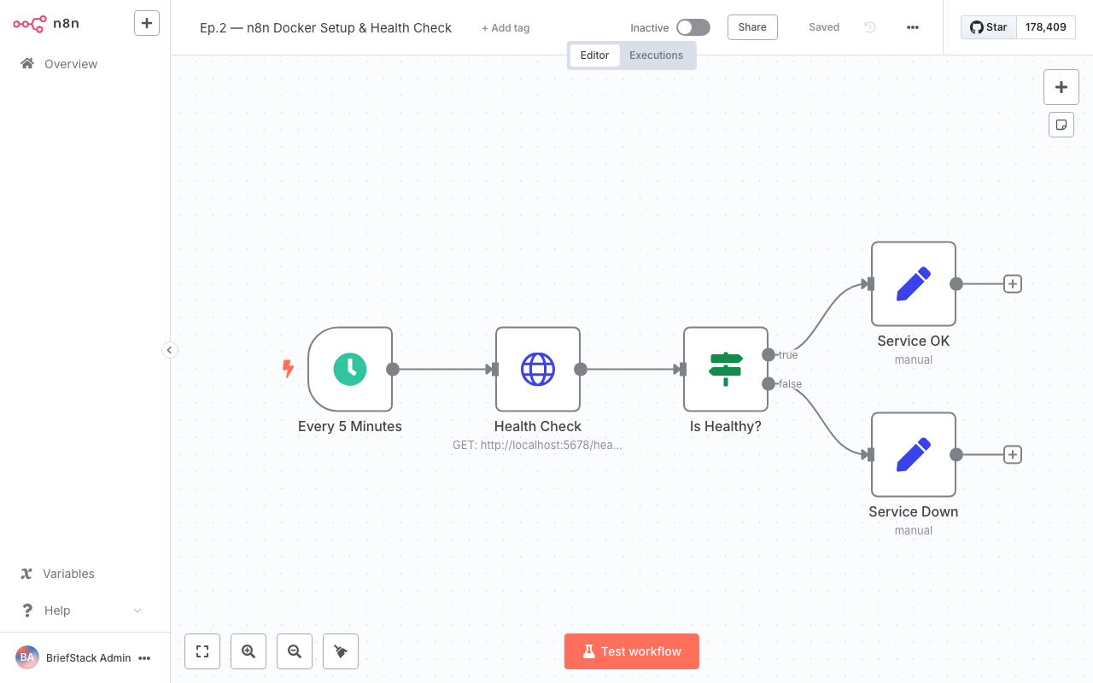Expand the Help menu in the sidebar
The width and height of the screenshot is (1093, 683).
coord(81,610)
